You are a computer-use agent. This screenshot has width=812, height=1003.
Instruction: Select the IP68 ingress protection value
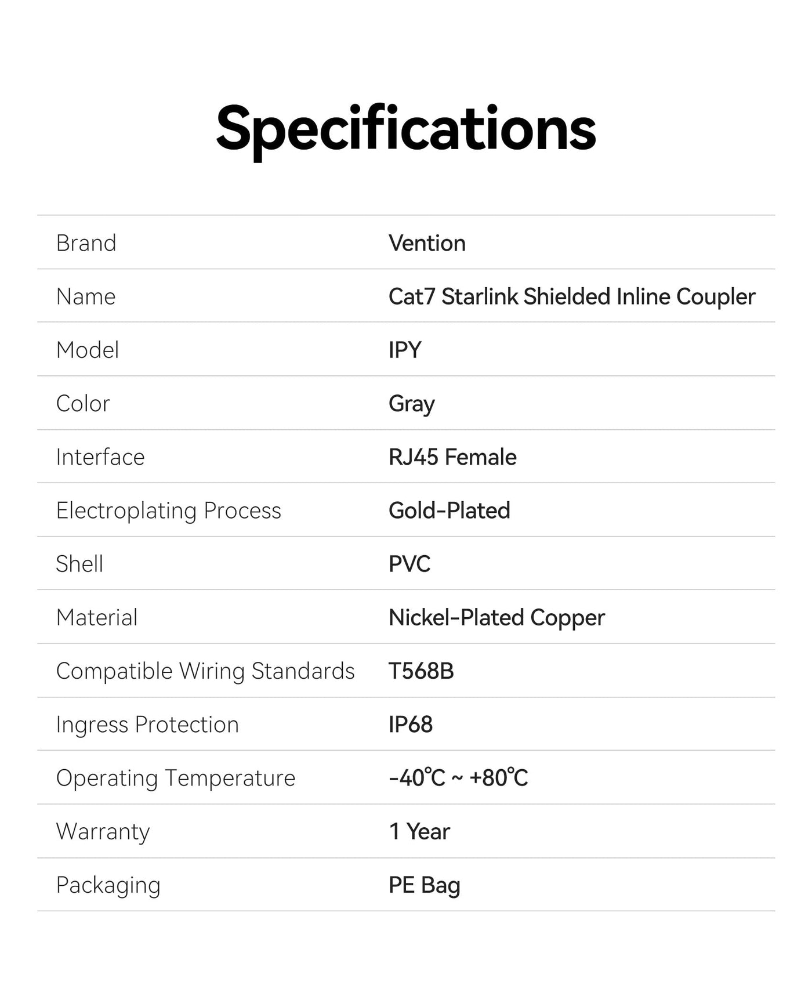(x=411, y=725)
